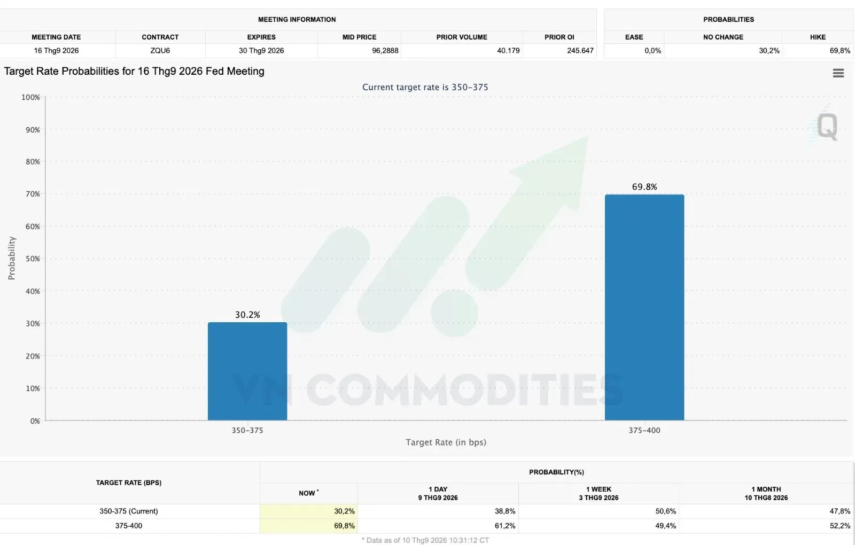This screenshot has width=855, height=545.
Task: Click the 1 WEEK column header
Action: 598,493
